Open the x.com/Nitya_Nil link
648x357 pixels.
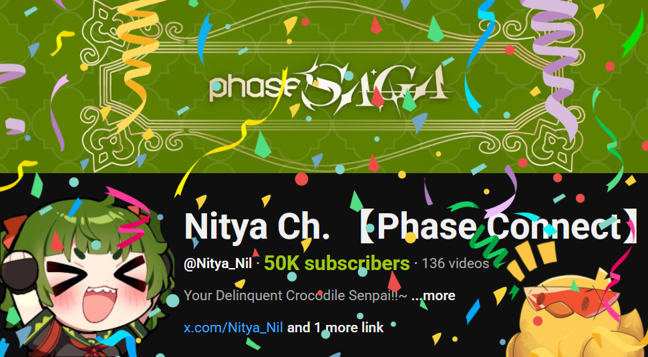(x=233, y=328)
